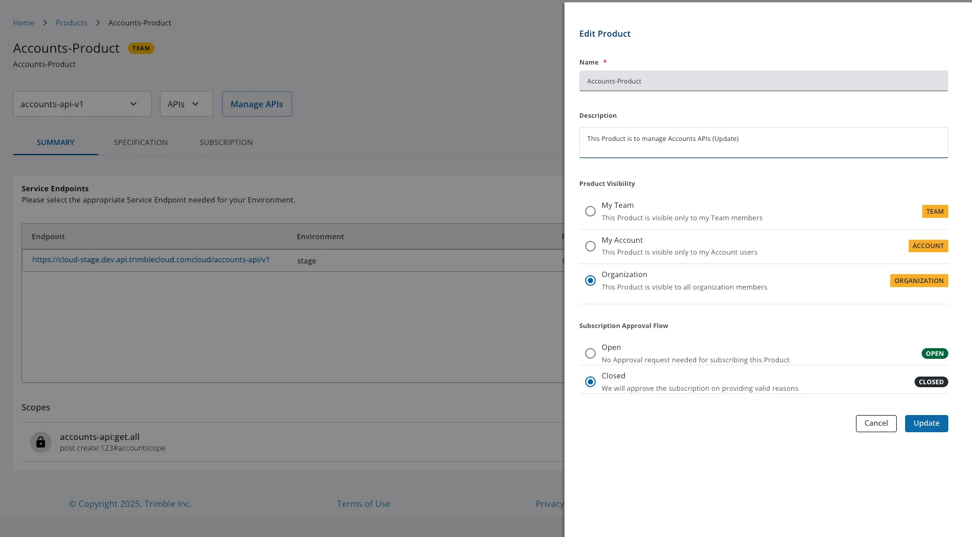972x537 pixels.
Task: Switch to the SUMMARY tab
Action: pos(56,143)
